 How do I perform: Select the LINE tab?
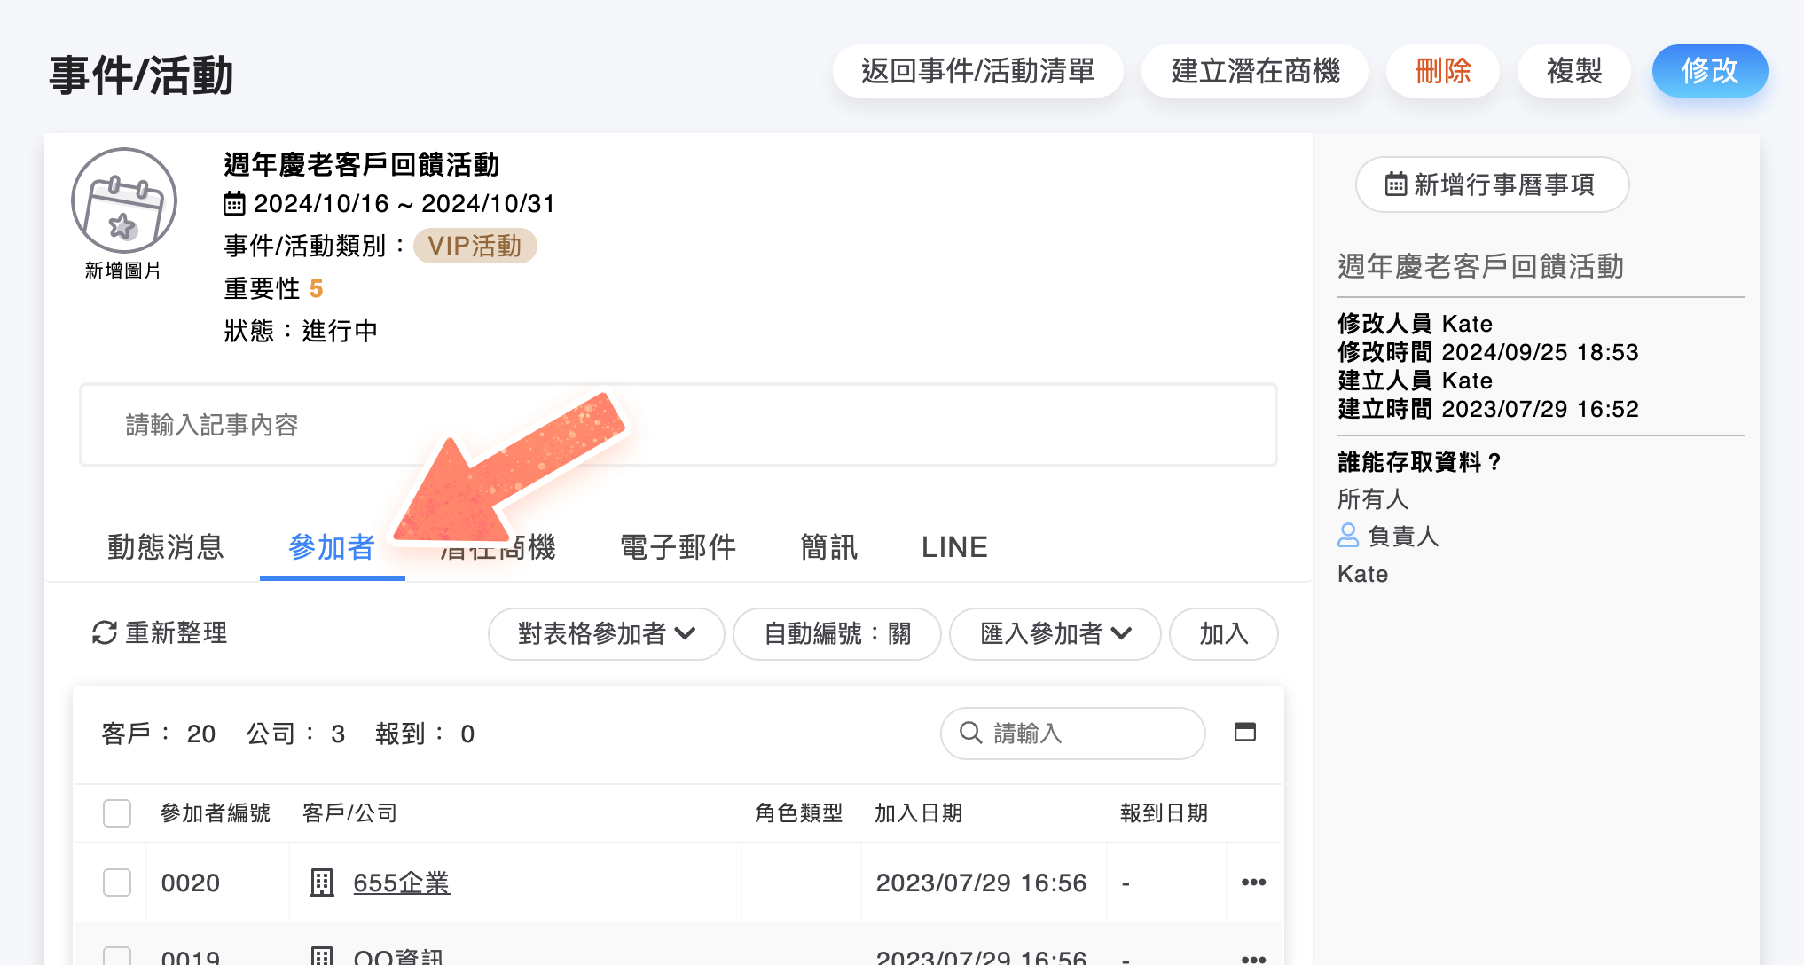[954, 547]
